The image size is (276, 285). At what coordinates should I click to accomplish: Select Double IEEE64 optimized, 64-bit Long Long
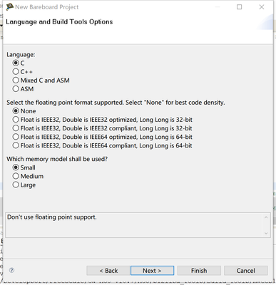coord(16,137)
